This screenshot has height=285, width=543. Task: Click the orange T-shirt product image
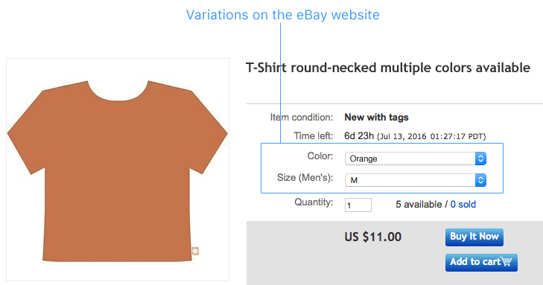118,171
